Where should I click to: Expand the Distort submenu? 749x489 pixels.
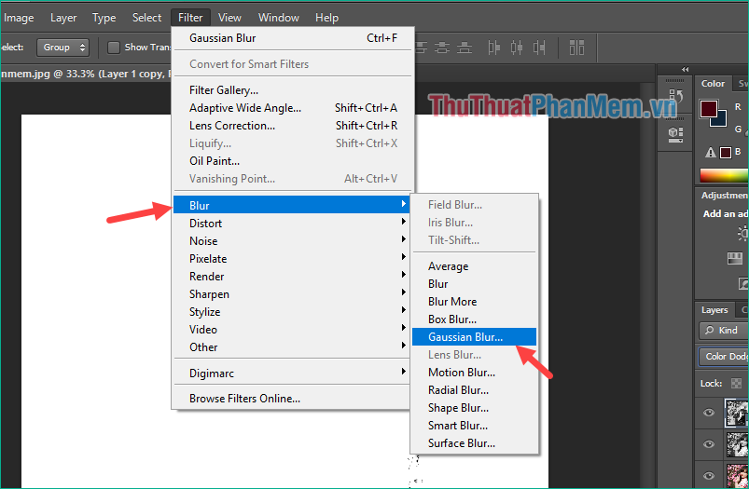290,224
